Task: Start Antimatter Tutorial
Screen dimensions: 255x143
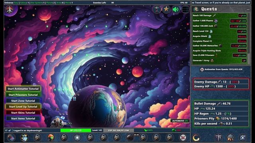Action: [x=23, y=89]
